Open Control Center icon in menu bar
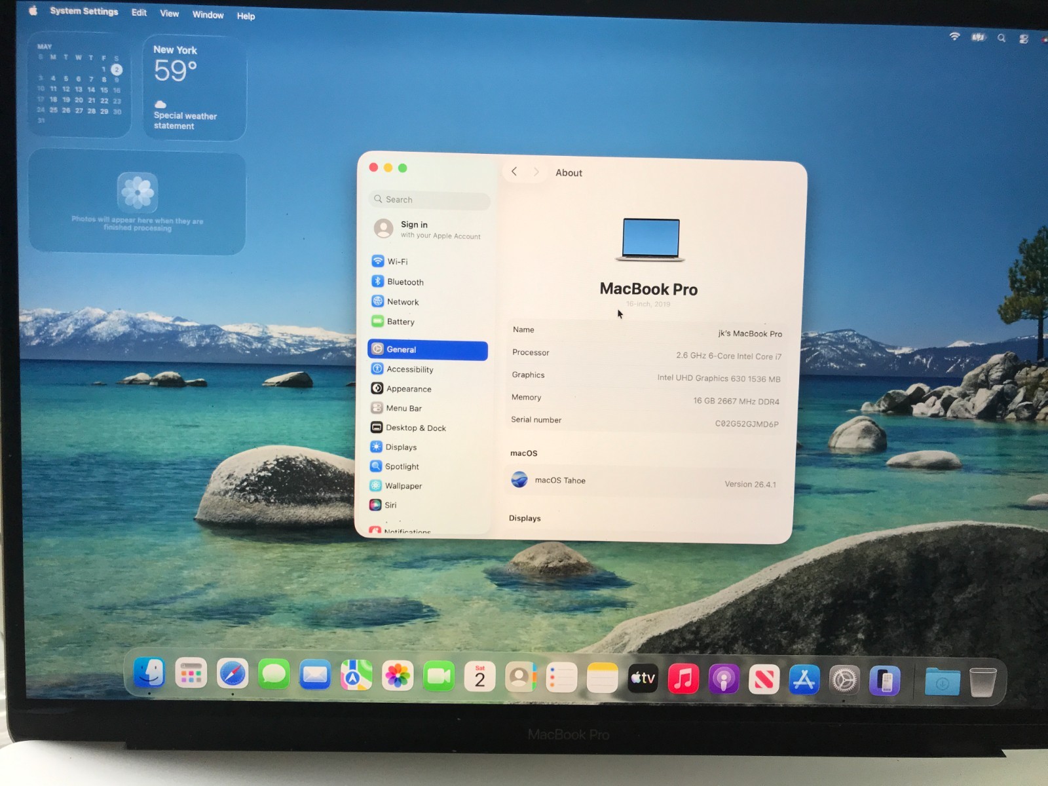 pyautogui.click(x=1024, y=39)
